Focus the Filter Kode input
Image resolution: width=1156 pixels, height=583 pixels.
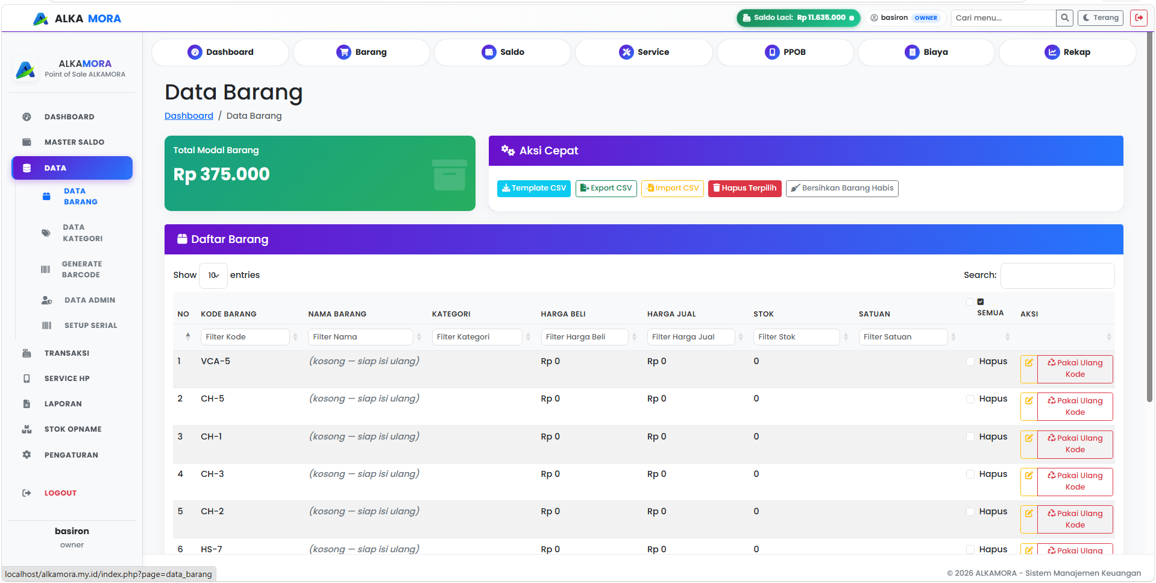245,336
